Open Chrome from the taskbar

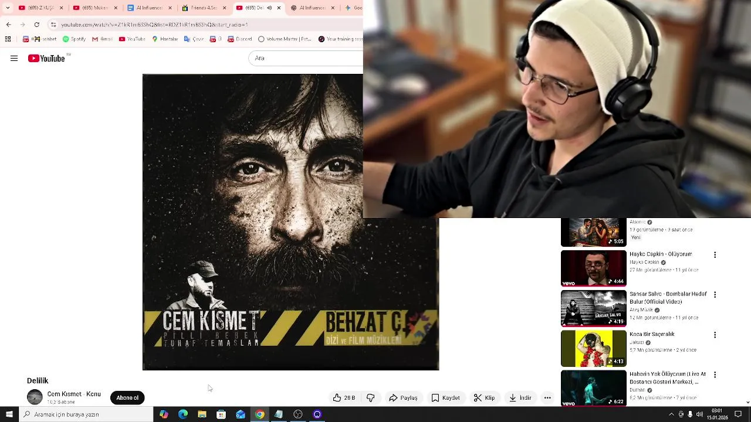point(259,414)
